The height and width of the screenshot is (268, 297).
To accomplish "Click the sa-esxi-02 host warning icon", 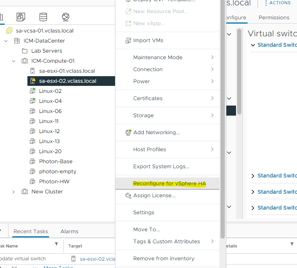I will pyautogui.click(x=33, y=81).
